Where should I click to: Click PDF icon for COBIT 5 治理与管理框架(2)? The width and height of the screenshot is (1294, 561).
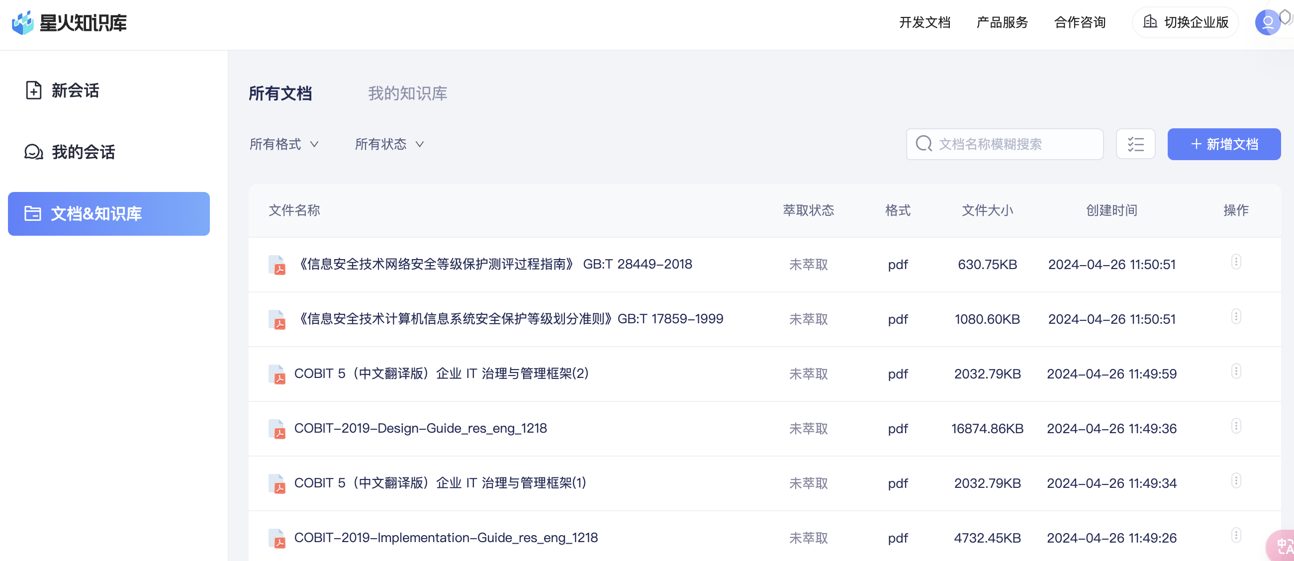coord(277,374)
